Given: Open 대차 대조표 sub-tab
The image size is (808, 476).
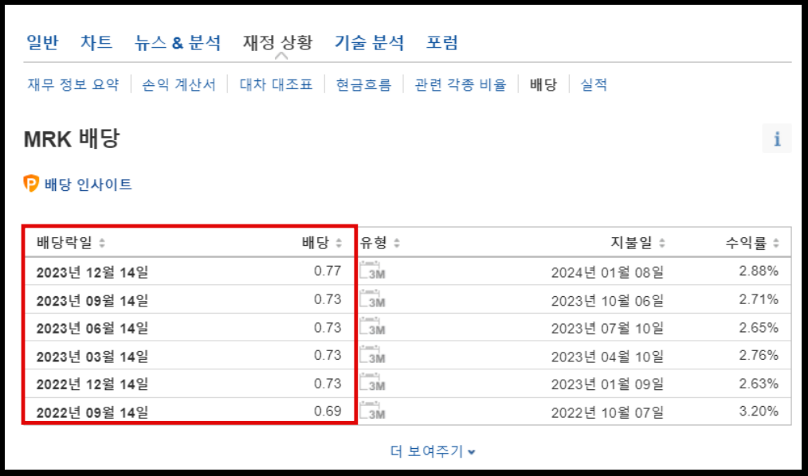Looking at the screenshot, I should pos(277,84).
